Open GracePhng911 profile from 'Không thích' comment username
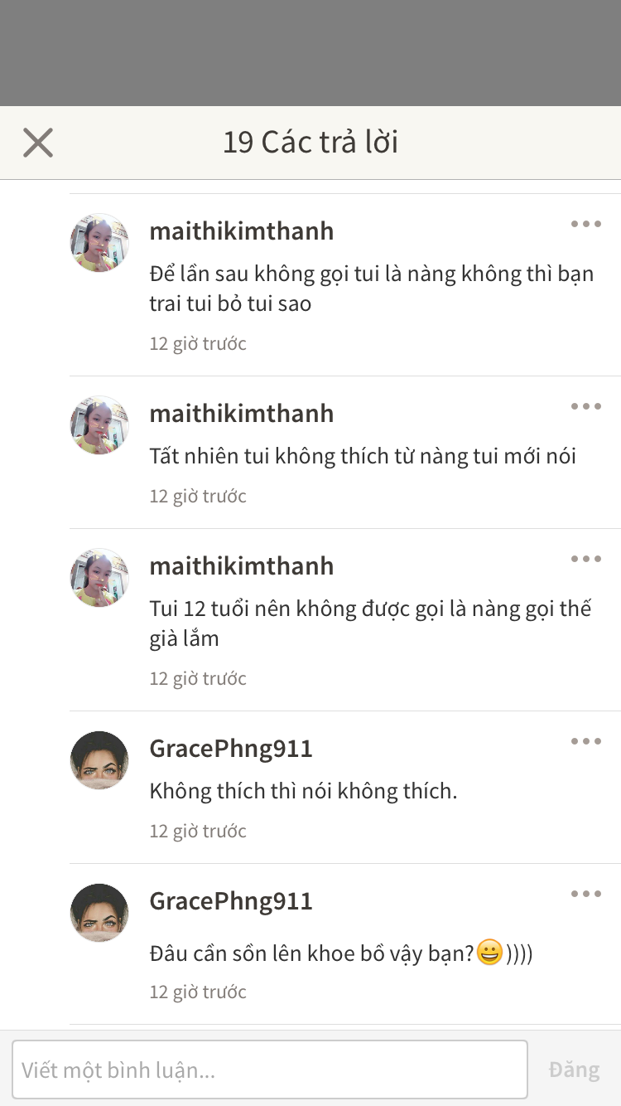This screenshot has width=621, height=1106. click(231, 749)
